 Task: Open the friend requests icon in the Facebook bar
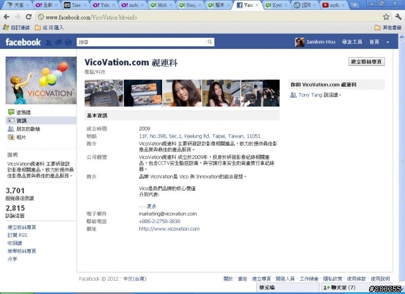49,42
